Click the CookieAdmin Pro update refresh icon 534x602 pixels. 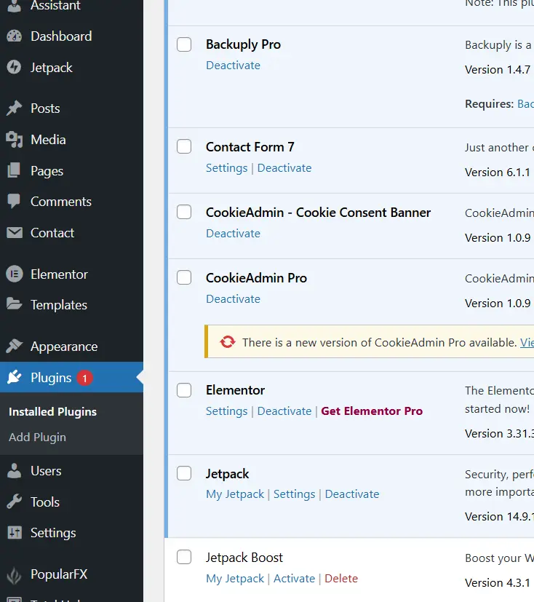coord(228,341)
